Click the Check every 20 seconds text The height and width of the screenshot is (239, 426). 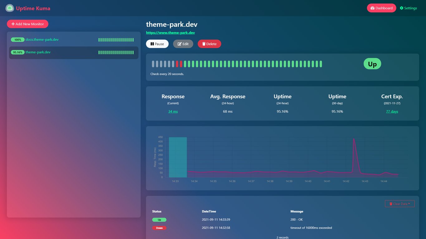pos(167,74)
